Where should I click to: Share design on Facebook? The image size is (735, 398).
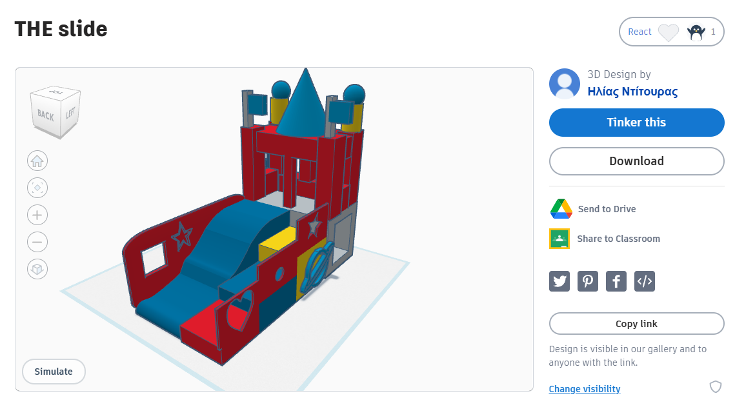point(616,281)
